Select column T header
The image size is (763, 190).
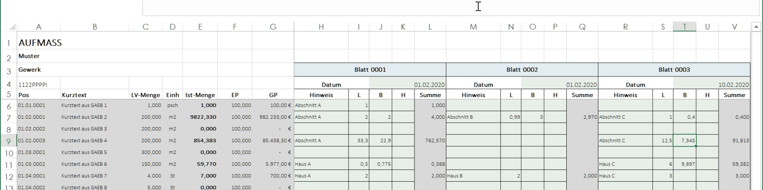pos(684,27)
